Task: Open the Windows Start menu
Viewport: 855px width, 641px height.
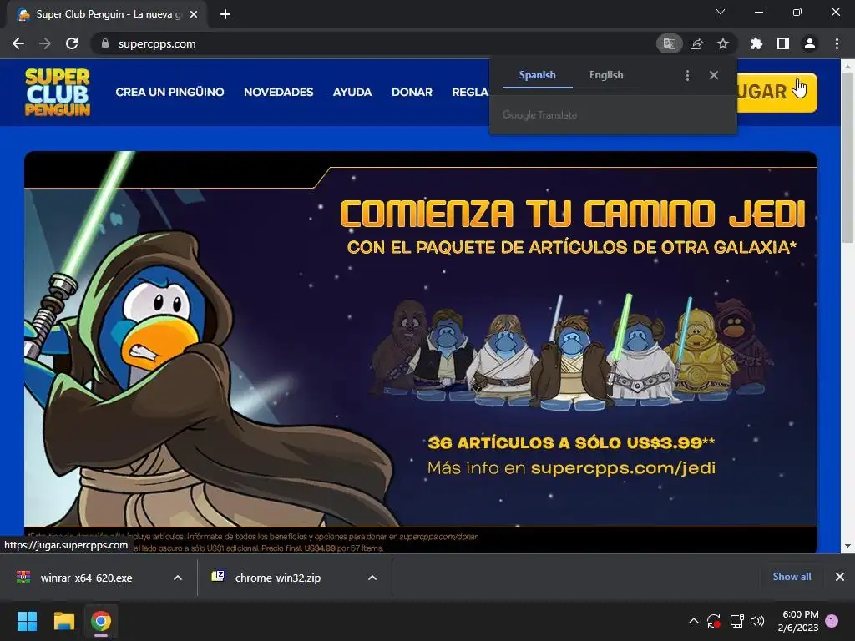Action: click(x=27, y=621)
